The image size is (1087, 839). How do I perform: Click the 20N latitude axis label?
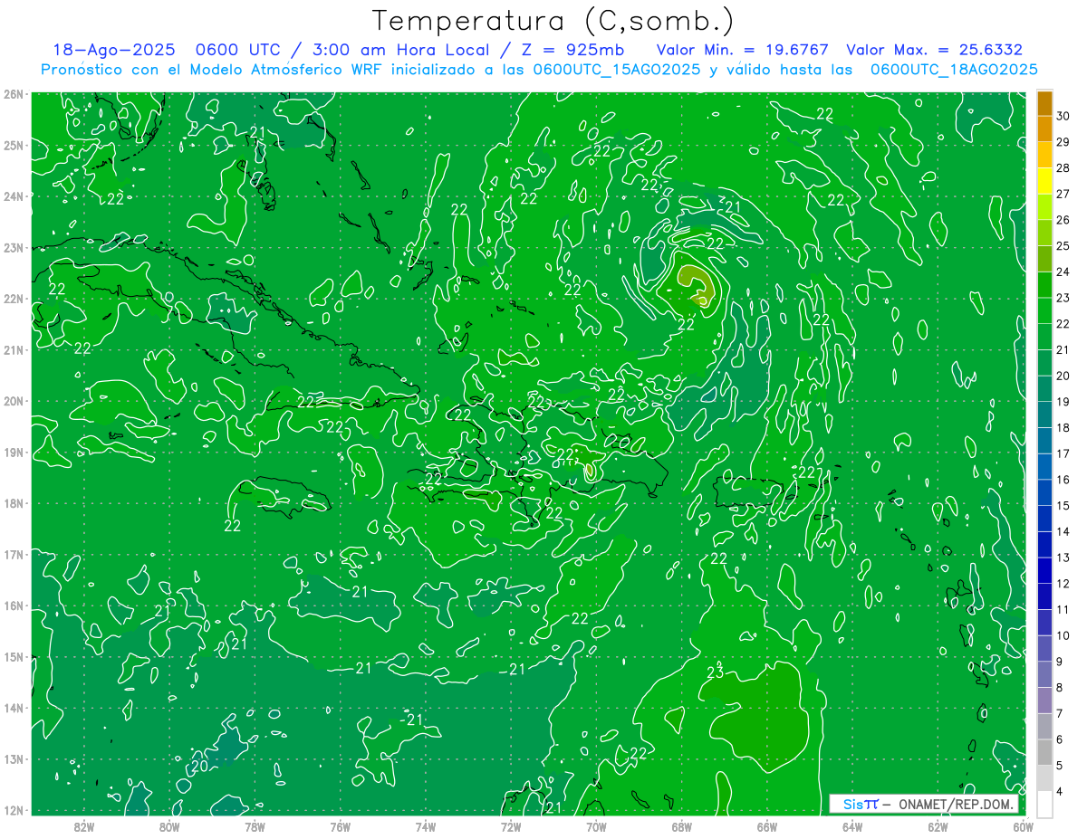(x=14, y=401)
